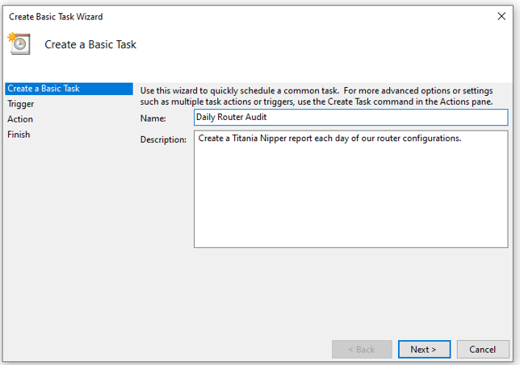The image size is (520, 365).
Task: Click empty area left of the Back button
Action: coord(242,349)
